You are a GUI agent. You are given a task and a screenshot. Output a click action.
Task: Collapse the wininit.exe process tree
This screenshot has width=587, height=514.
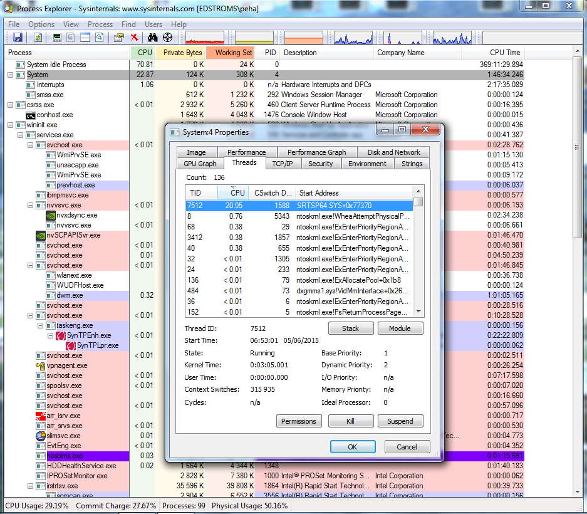[11, 125]
